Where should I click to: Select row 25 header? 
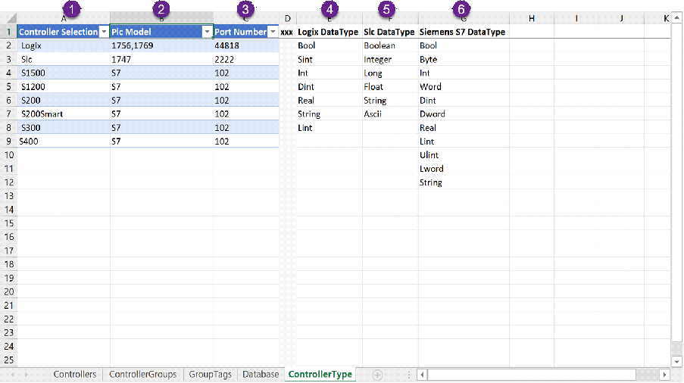point(9,360)
